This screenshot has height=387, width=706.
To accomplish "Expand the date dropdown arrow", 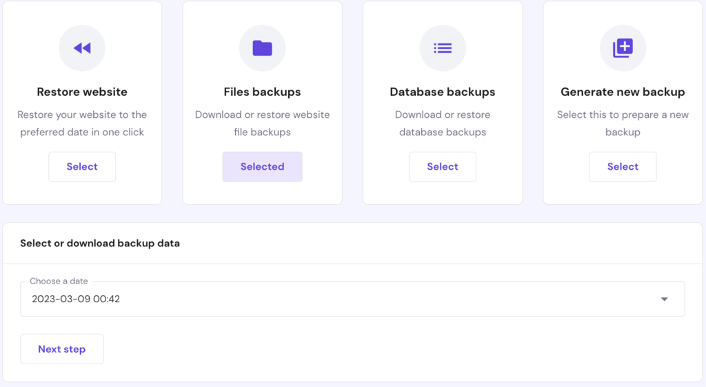I will tap(664, 299).
